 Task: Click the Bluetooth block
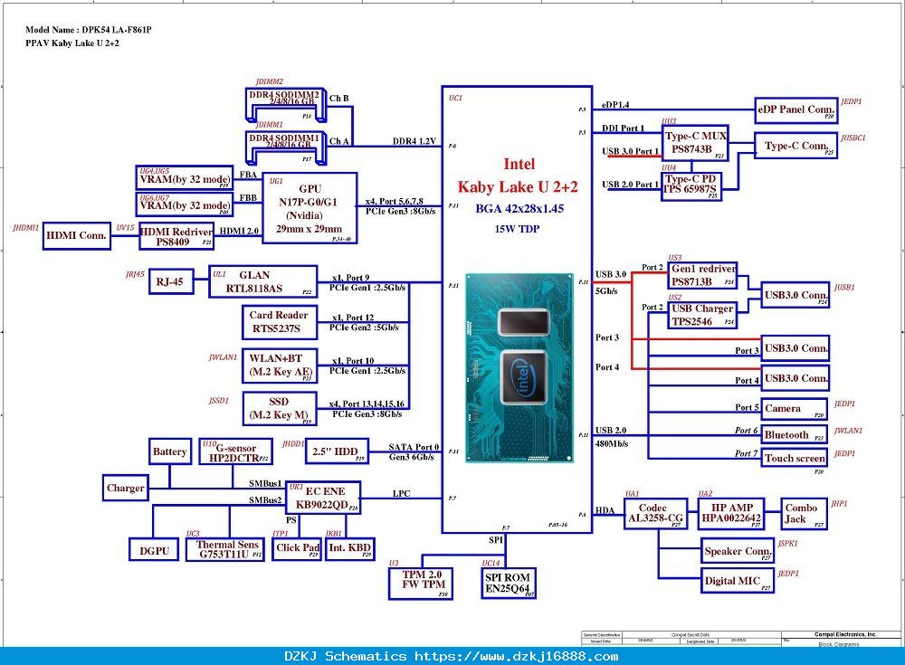[795, 434]
